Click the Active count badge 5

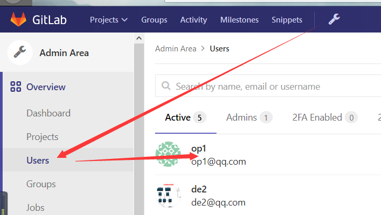(200, 118)
